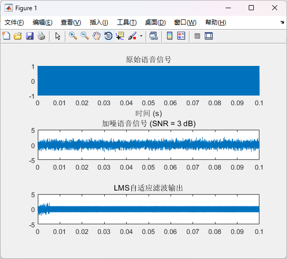Screen dimensions: 287x259
Task: Click the LMS自适应滤波输出 plot title
Action: click(148, 188)
